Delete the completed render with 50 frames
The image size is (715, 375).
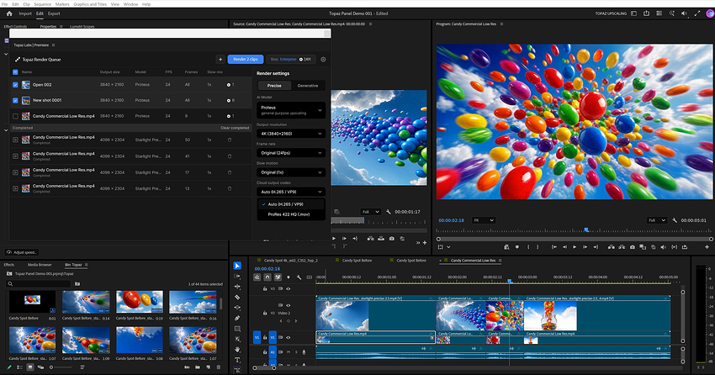(230, 140)
